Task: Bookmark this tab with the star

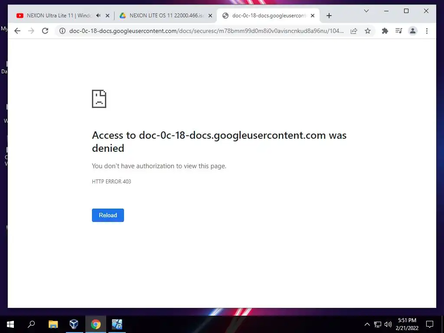Action: click(368, 31)
